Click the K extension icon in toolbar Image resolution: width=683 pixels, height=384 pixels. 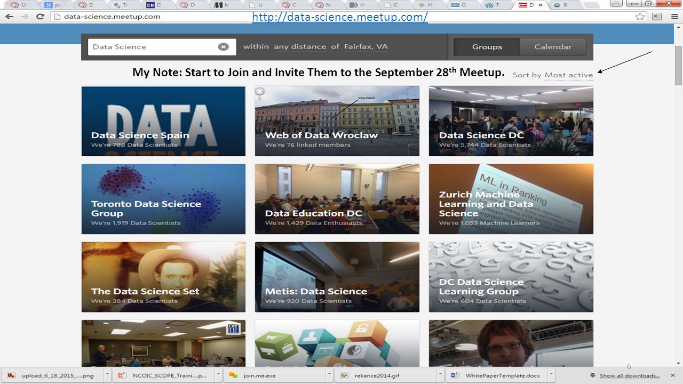pos(657,17)
